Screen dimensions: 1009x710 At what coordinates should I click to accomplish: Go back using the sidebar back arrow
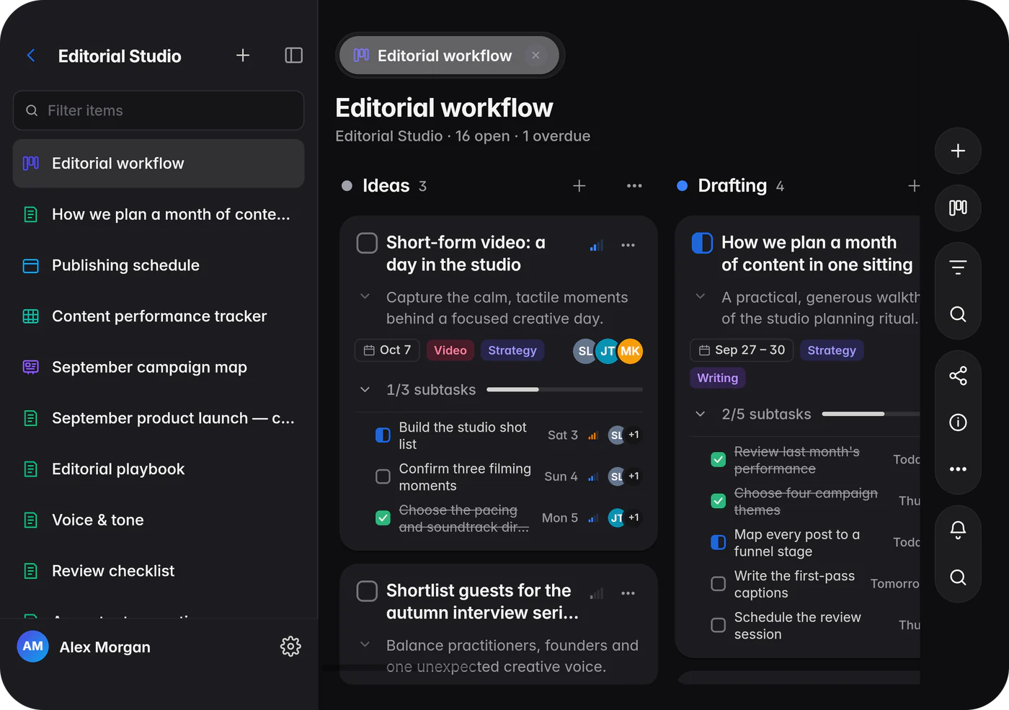click(31, 56)
